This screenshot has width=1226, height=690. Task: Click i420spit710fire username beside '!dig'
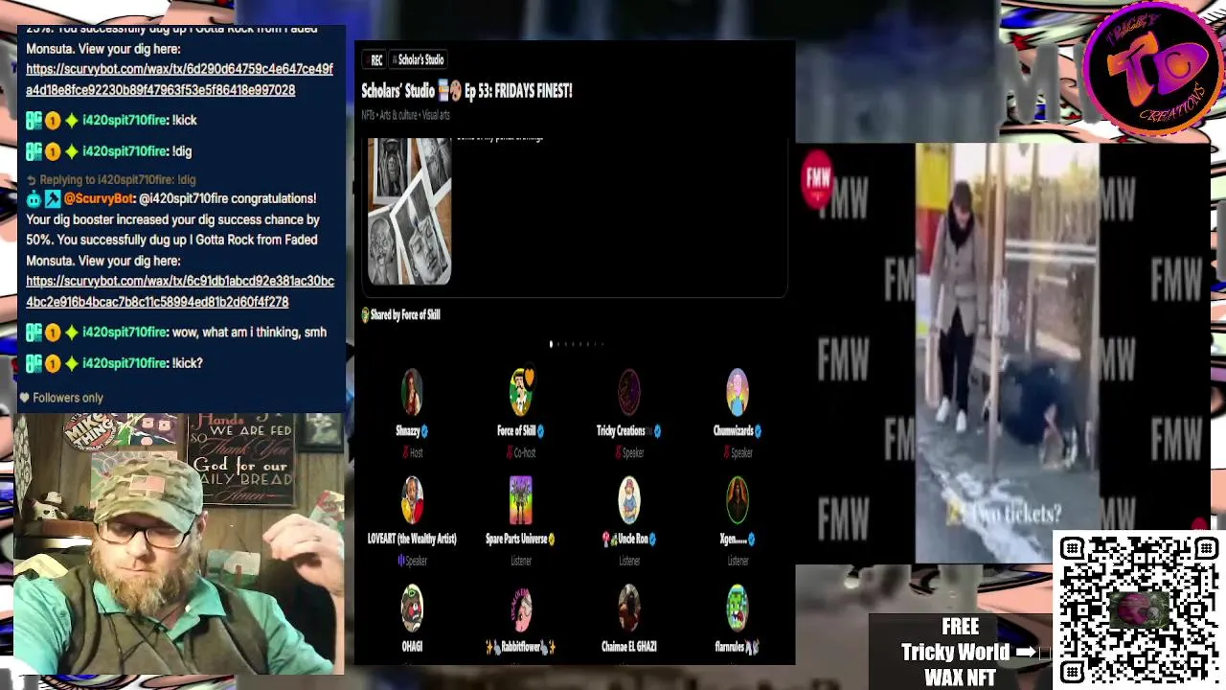tap(125, 150)
